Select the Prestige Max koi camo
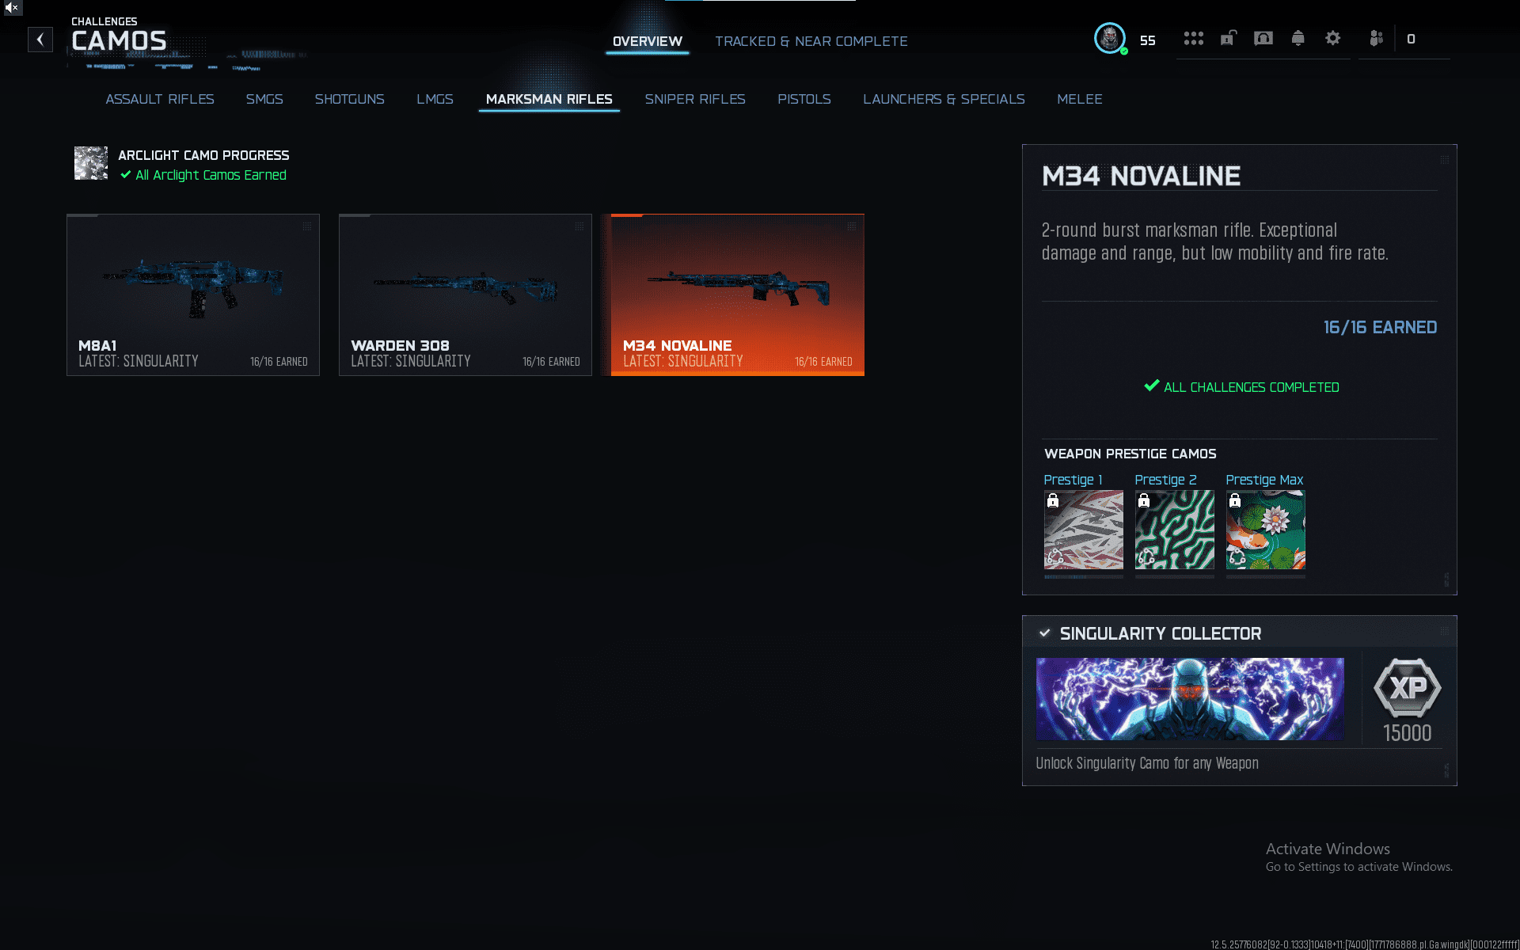The height and width of the screenshot is (950, 1520). [1265, 530]
